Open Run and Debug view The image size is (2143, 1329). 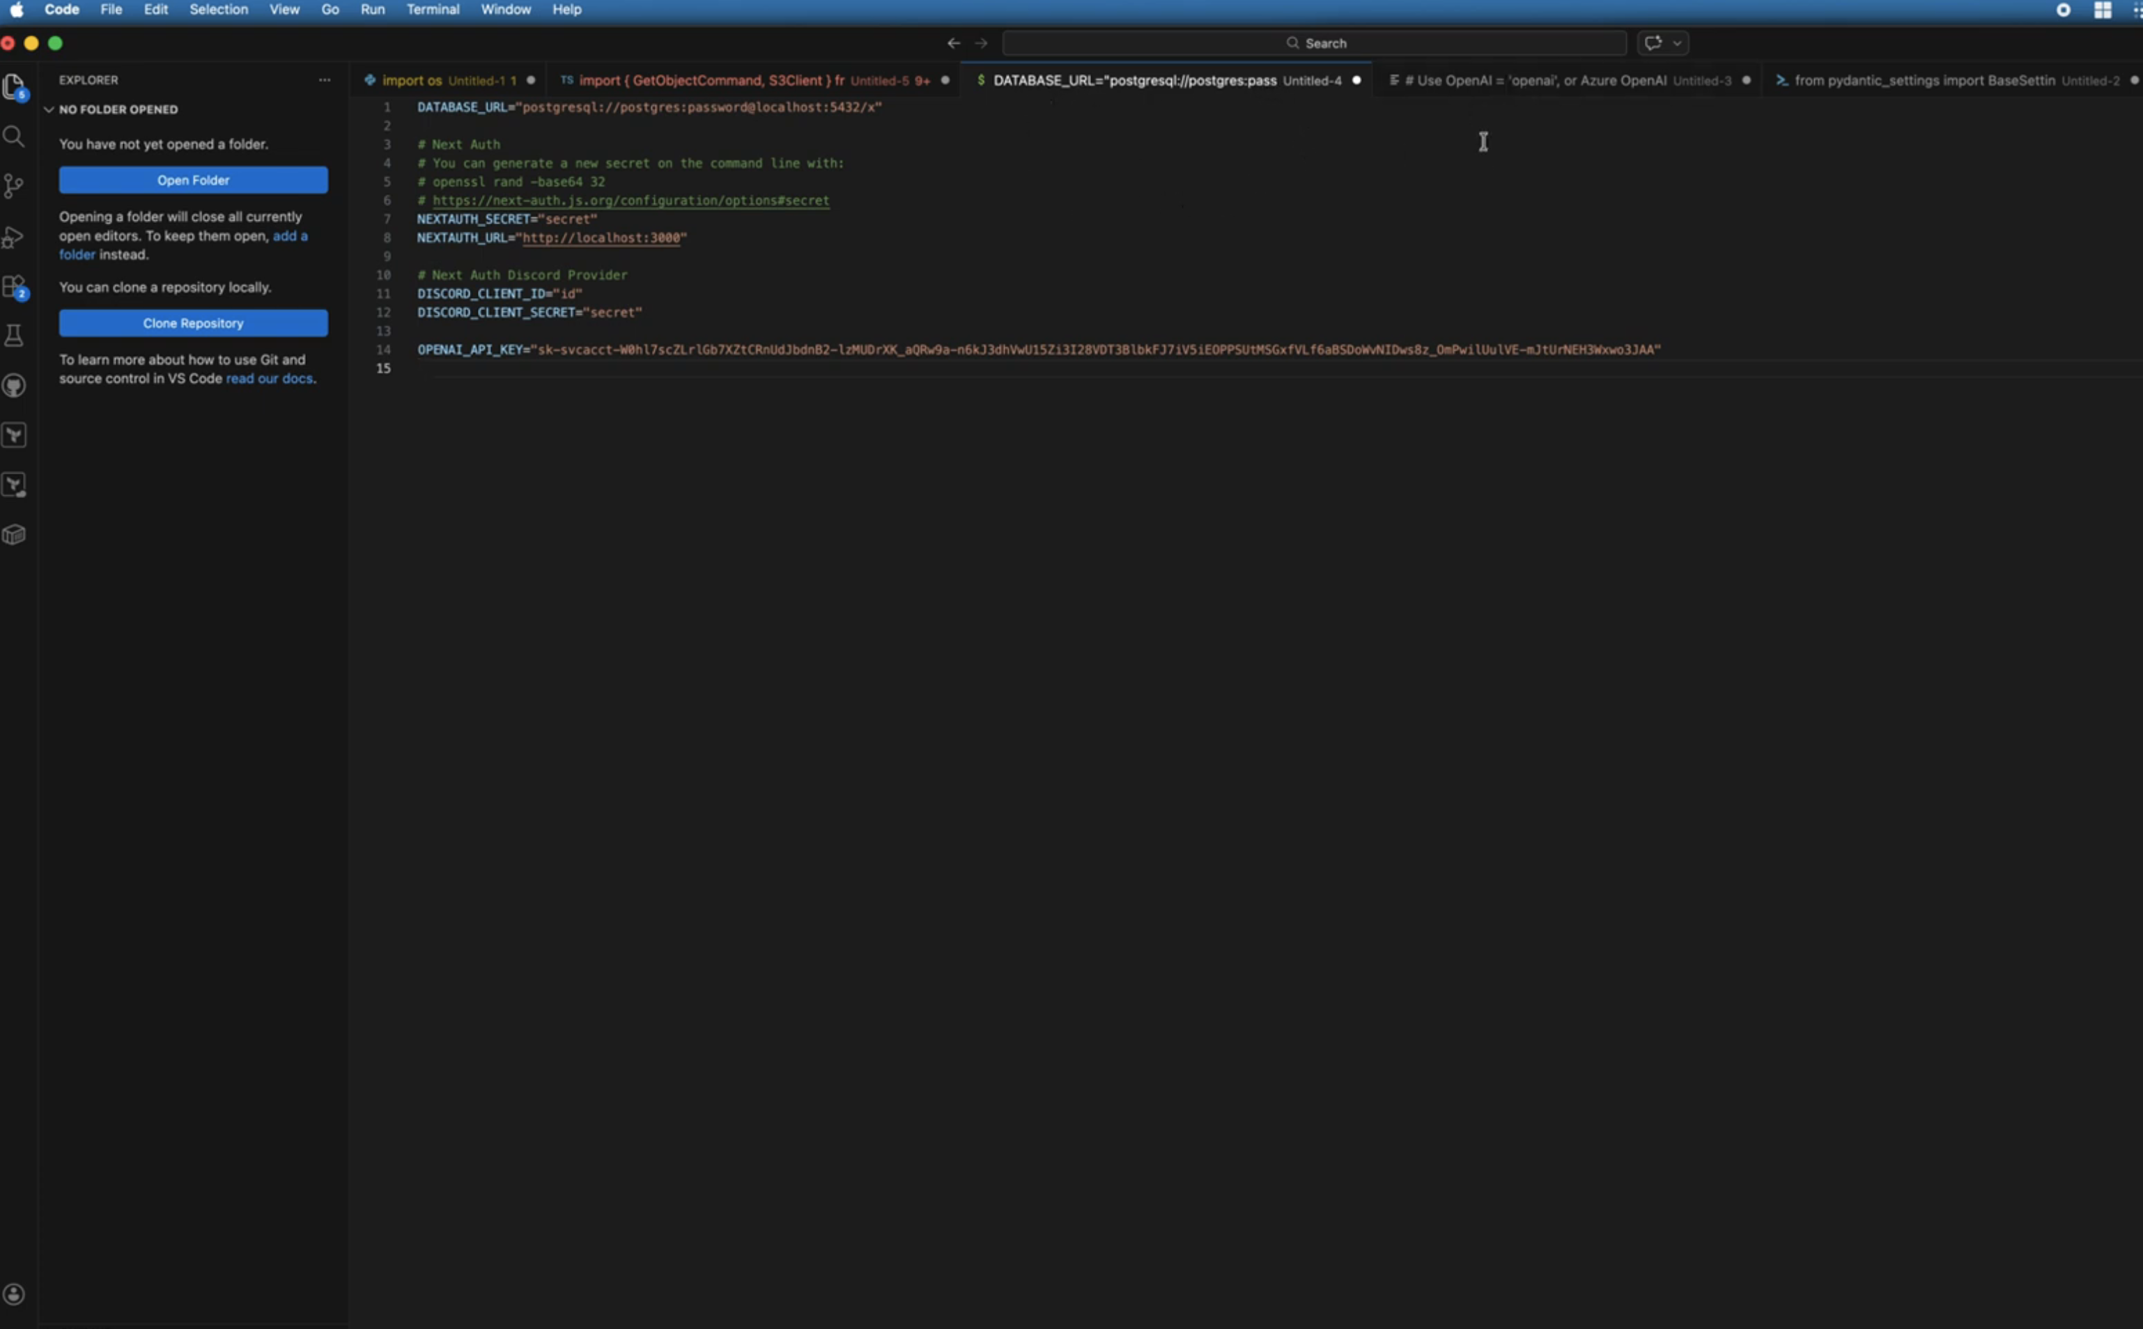[x=14, y=236]
